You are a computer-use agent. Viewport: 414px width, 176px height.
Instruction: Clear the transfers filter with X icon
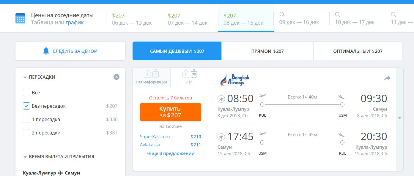point(117,77)
